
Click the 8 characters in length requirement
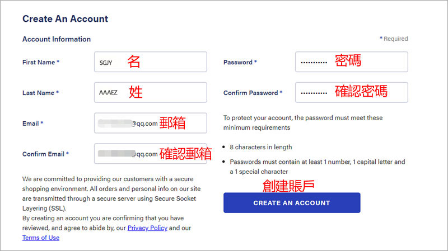[261, 147]
